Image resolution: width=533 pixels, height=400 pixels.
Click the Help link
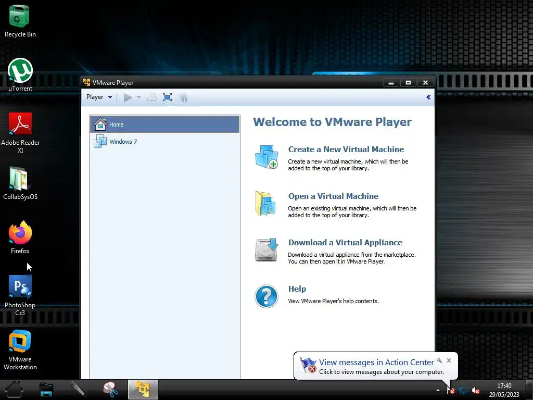coord(297,289)
